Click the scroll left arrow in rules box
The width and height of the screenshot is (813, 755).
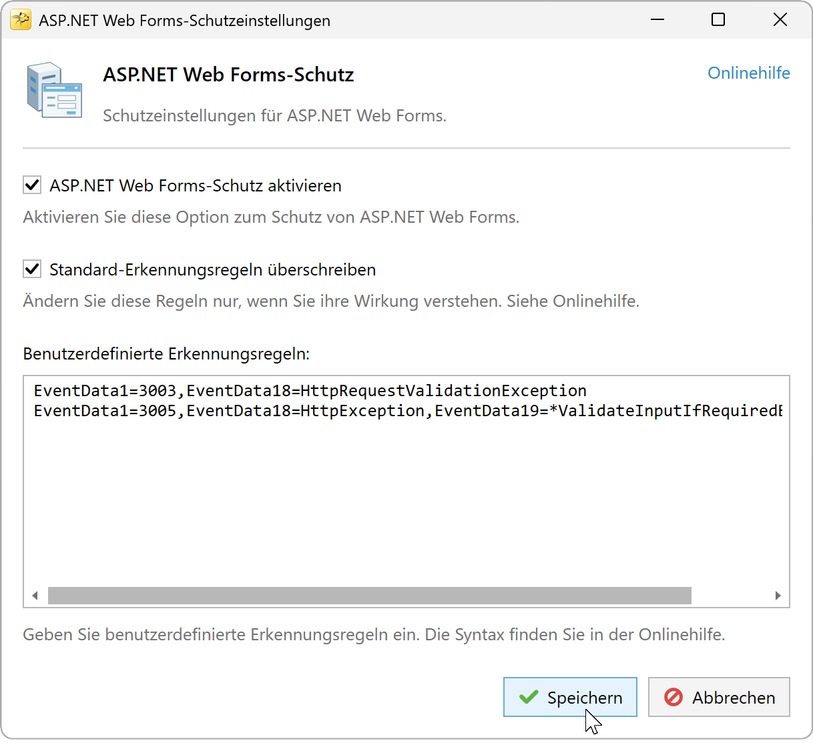coord(35,596)
